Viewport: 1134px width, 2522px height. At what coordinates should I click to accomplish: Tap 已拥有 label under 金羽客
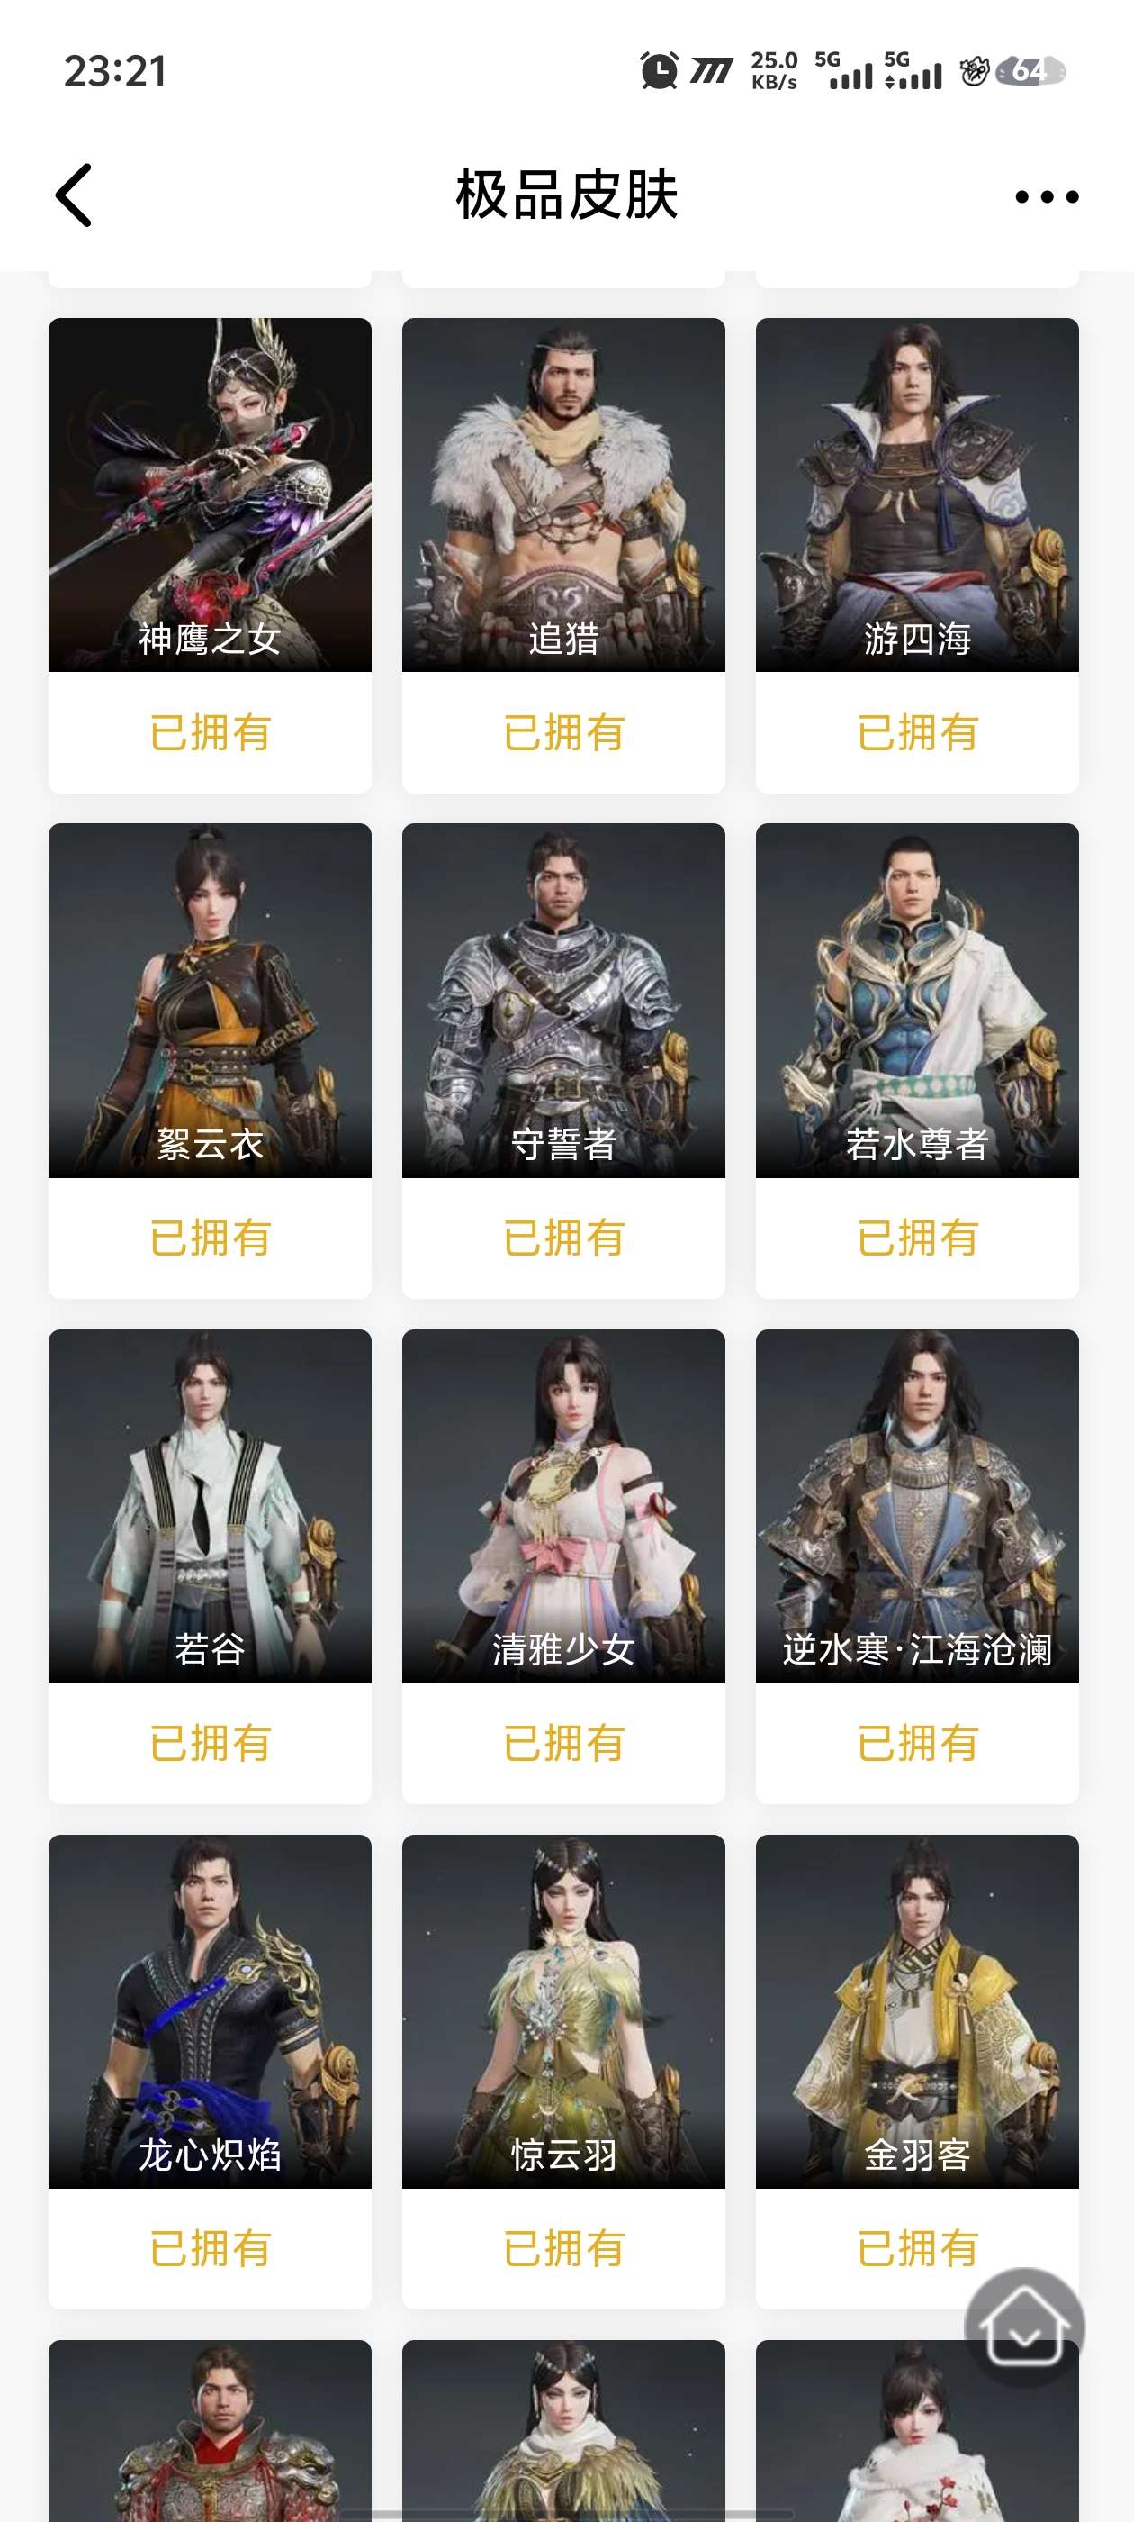coord(918,2249)
